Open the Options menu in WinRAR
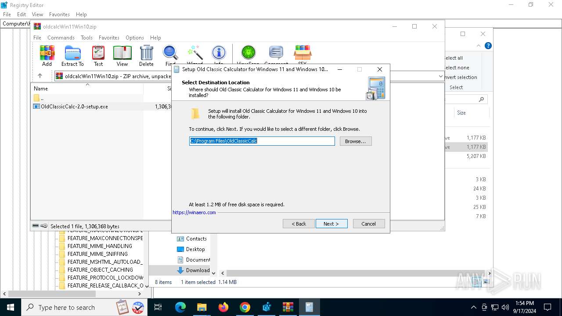Image resolution: width=562 pixels, height=316 pixels. (x=135, y=38)
